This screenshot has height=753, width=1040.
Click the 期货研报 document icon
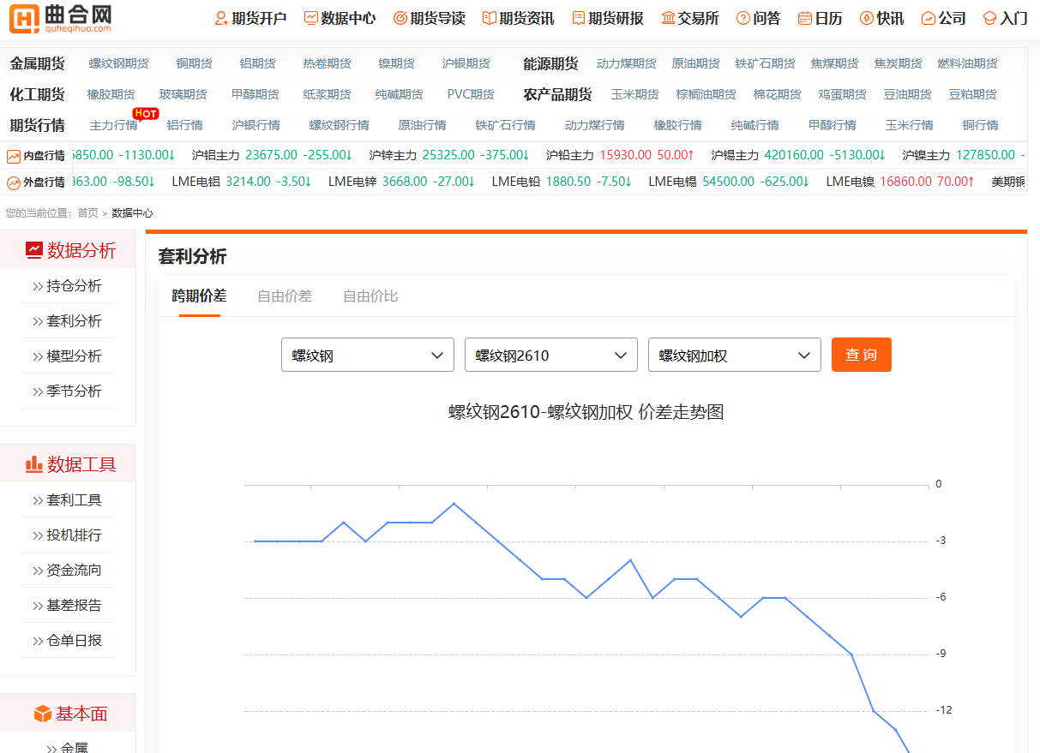579,18
